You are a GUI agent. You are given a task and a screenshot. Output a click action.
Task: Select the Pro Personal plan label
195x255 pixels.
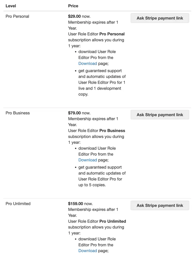point(17,16)
